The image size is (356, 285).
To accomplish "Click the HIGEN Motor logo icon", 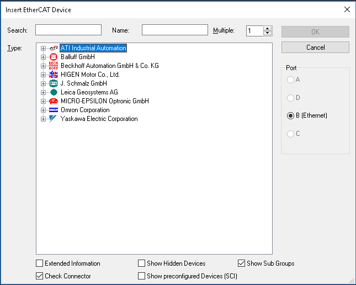I will 54,75.
